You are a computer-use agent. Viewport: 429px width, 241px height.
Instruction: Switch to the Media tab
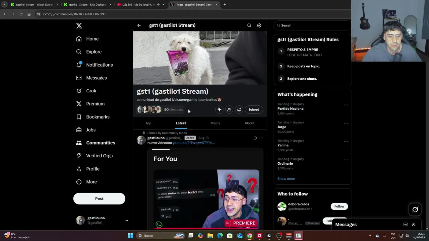(215, 123)
